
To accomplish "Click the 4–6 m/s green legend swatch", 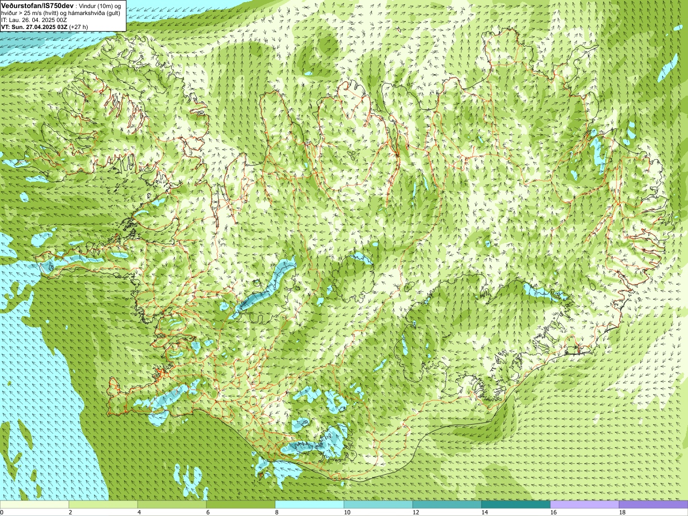I will (x=172, y=505).
